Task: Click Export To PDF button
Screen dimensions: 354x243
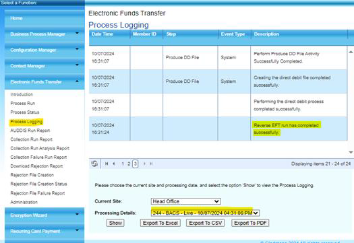Action: pos(250,223)
